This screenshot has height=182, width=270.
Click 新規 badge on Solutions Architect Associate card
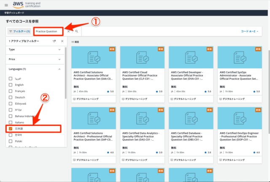pyautogui.click(x=112, y=49)
